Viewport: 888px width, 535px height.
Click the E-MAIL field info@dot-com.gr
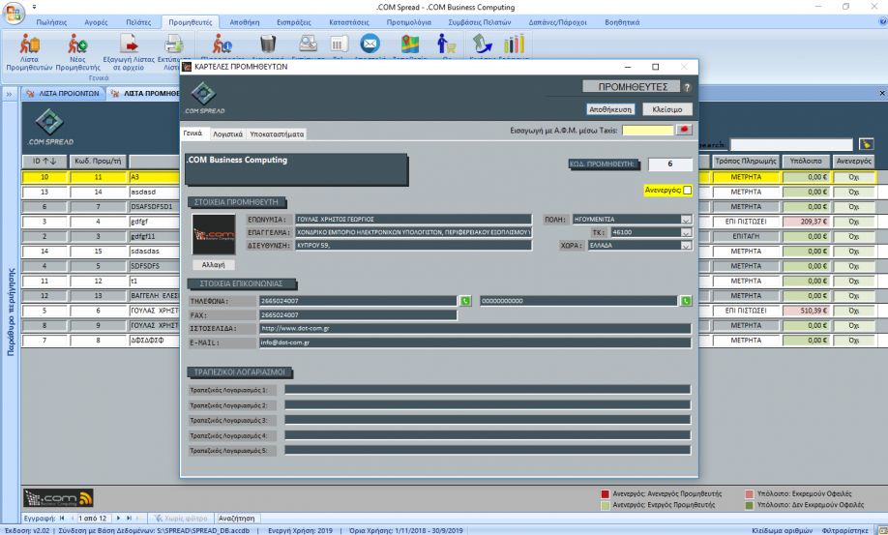pos(475,342)
